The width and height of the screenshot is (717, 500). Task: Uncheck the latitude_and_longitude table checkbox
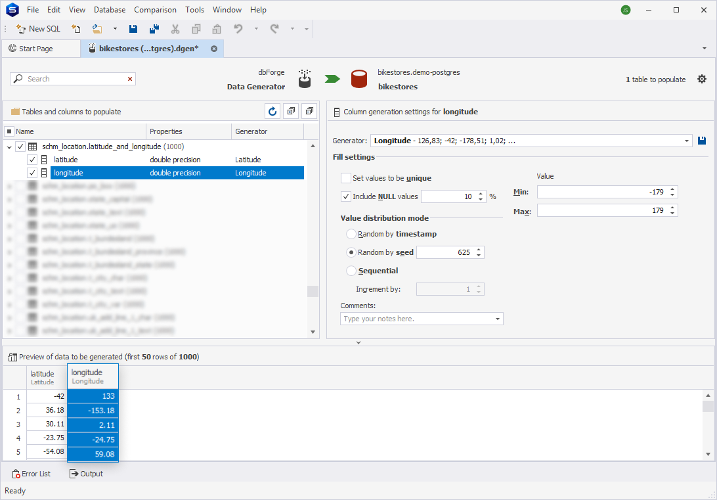pyautogui.click(x=20, y=147)
